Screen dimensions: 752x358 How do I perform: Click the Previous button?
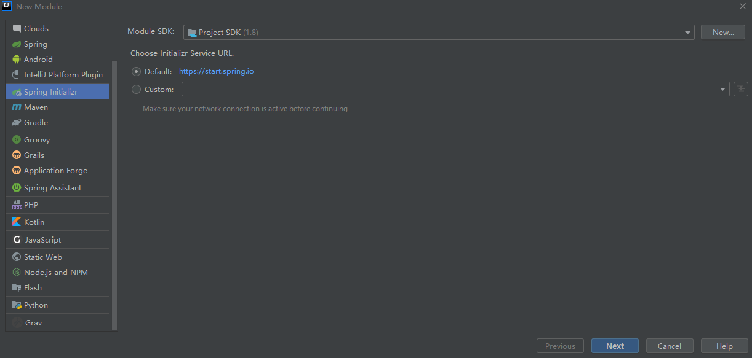click(560, 346)
